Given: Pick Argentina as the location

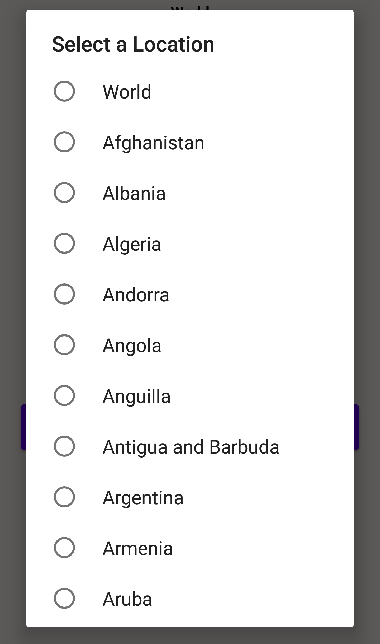Looking at the screenshot, I should tap(64, 497).
